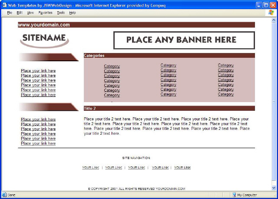Click the scroll up arrow on vertical scrollbar
Screen dimensions: 278x199
(274, 20)
